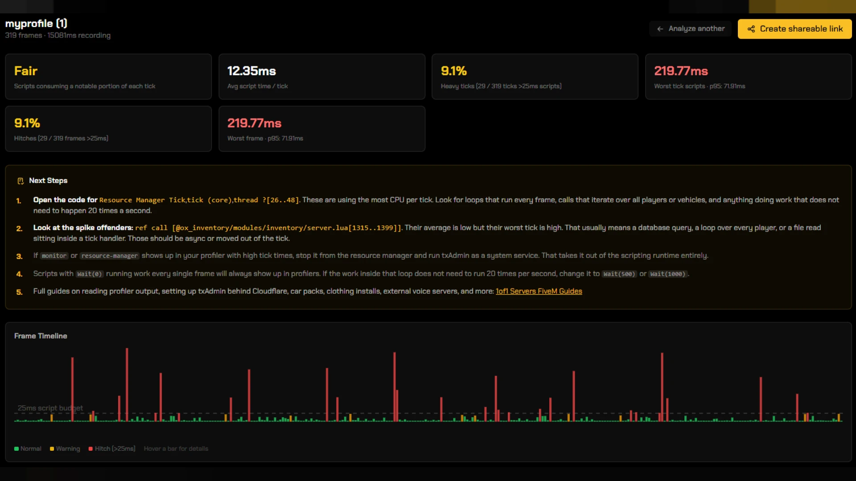Select the 9.1% Heavy ticks card
Screen dimensions: 856x481
535,77
